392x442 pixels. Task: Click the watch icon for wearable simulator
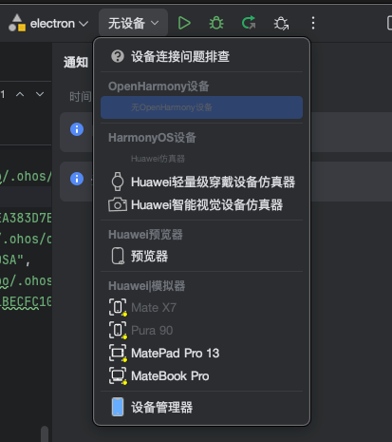pyautogui.click(x=118, y=182)
